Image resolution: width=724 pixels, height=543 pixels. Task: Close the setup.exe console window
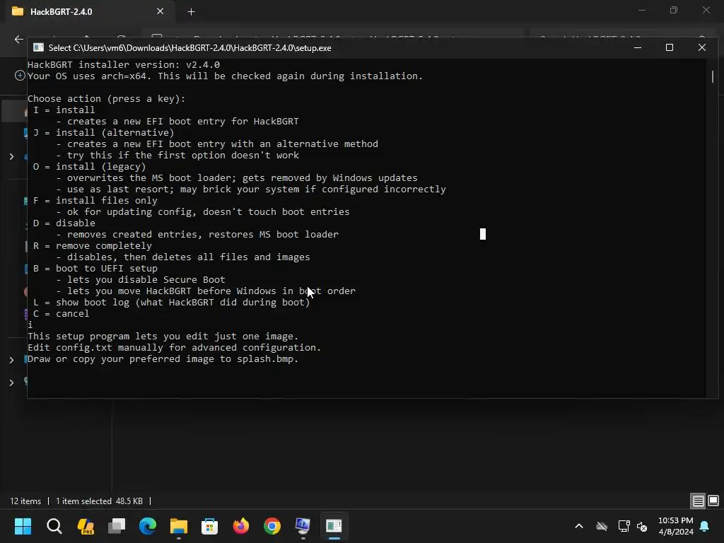[x=702, y=47]
